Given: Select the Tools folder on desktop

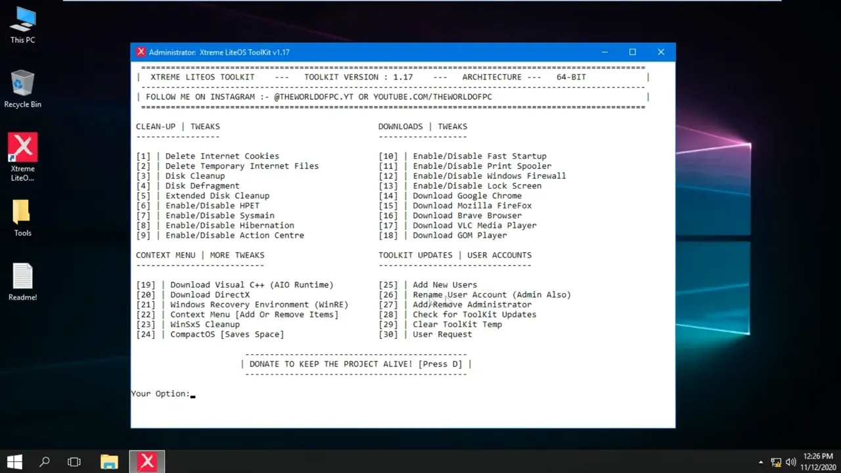Looking at the screenshot, I should 22,218.
